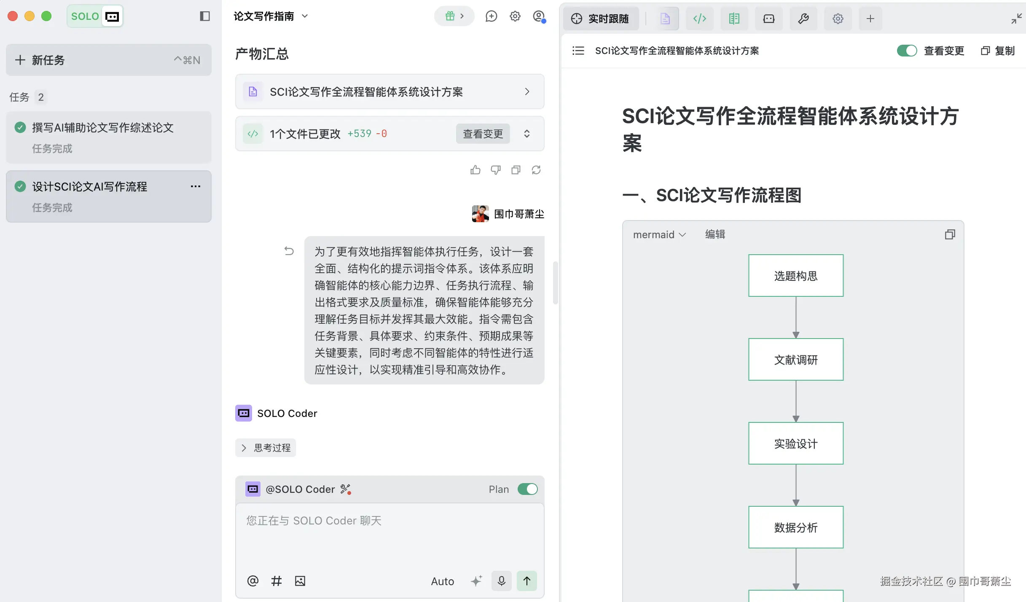1026x602 pixels.
Task: Turn off the 查看变更 toggle in the artifact header
Action: coord(907,51)
